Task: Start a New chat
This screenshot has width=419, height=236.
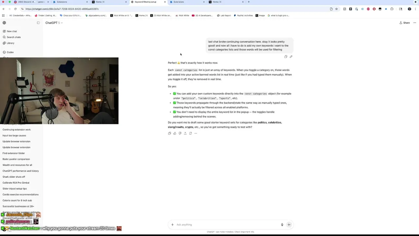Action: 12,31
